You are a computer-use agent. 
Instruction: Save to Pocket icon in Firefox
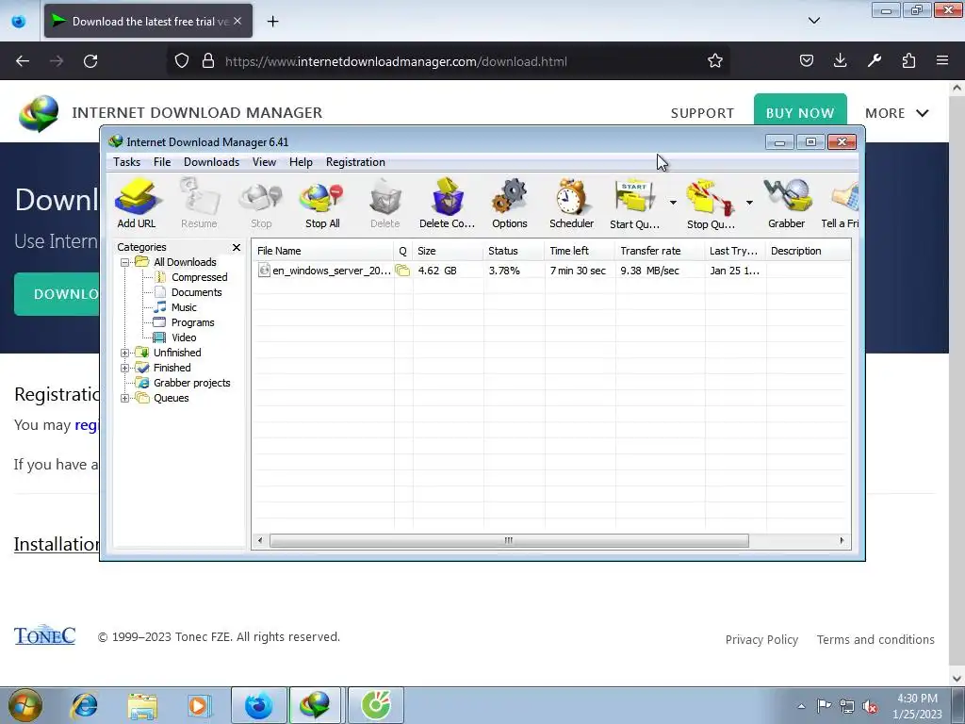pos(807,60)
